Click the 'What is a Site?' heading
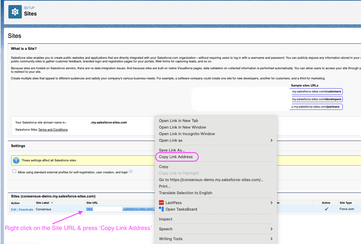 point(24,49)
